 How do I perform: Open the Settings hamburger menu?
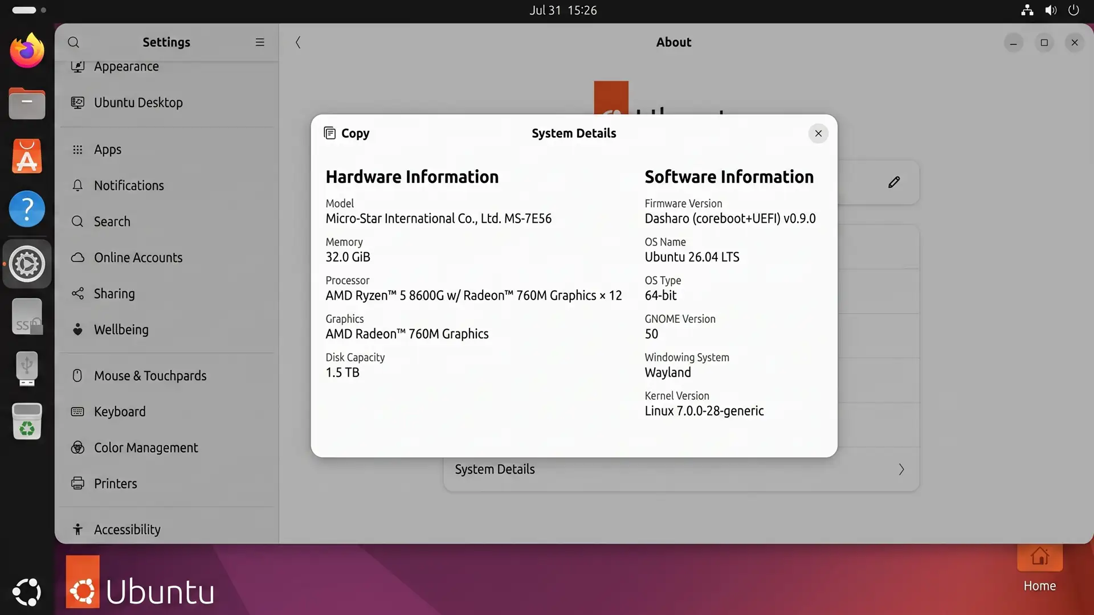pos(260,42)
